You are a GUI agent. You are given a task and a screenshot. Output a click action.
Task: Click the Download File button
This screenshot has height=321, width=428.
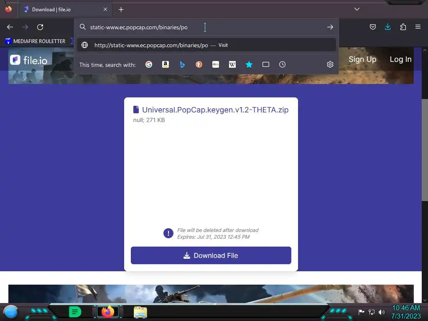211,255
